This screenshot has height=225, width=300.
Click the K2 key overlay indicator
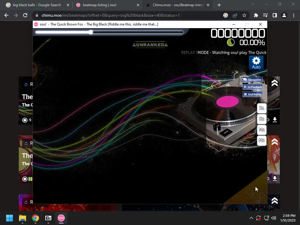[262, 119]
